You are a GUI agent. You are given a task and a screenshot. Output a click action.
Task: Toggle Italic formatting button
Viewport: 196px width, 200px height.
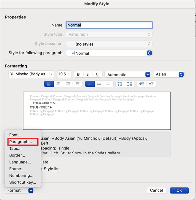(88, 74)
